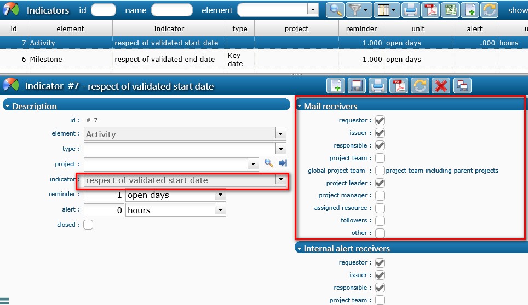Click the reminder value field
This screenshot has width=528, height=305.
(104, 195)
